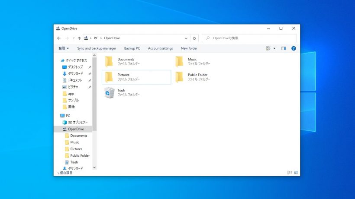Image resolution: width=355 pixels, height=199 pixels.
Task: Click the OpenDrive title bar icon
Action: click(x=58, y=28)
